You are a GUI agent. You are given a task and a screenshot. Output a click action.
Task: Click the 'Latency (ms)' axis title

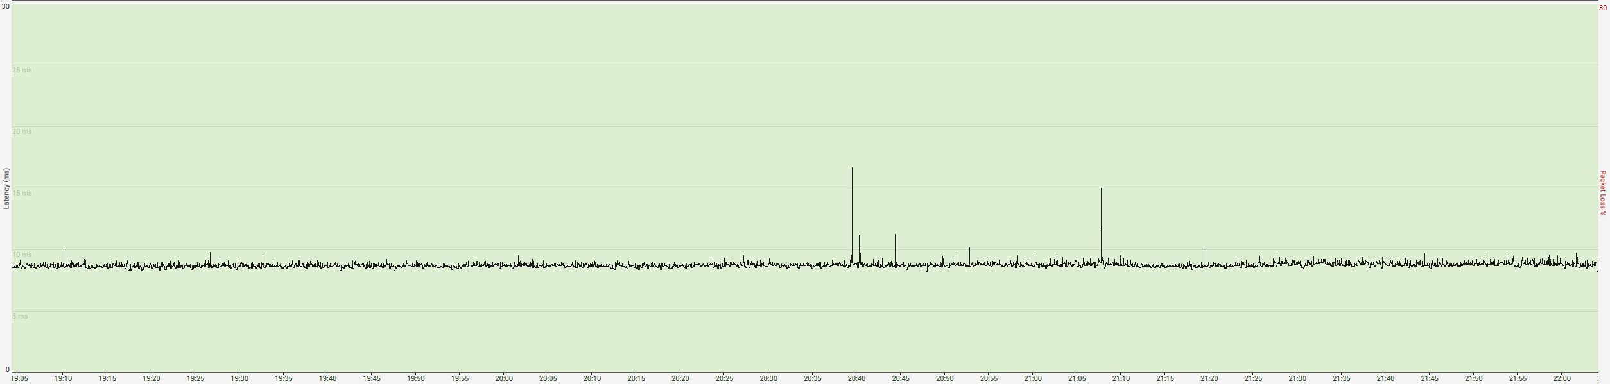coord(6,188)
